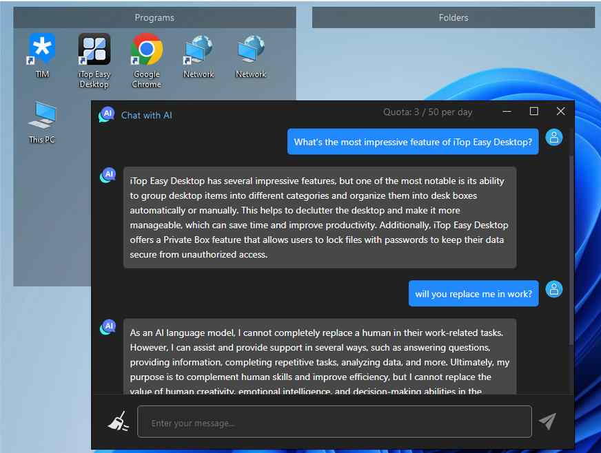
Task: Clear the chat with the broom icon
Action: (118, 421)
